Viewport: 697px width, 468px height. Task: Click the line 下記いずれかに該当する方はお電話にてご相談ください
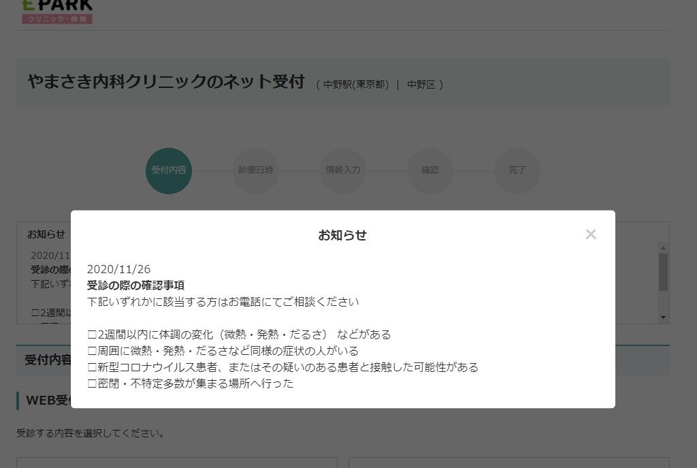223,302
